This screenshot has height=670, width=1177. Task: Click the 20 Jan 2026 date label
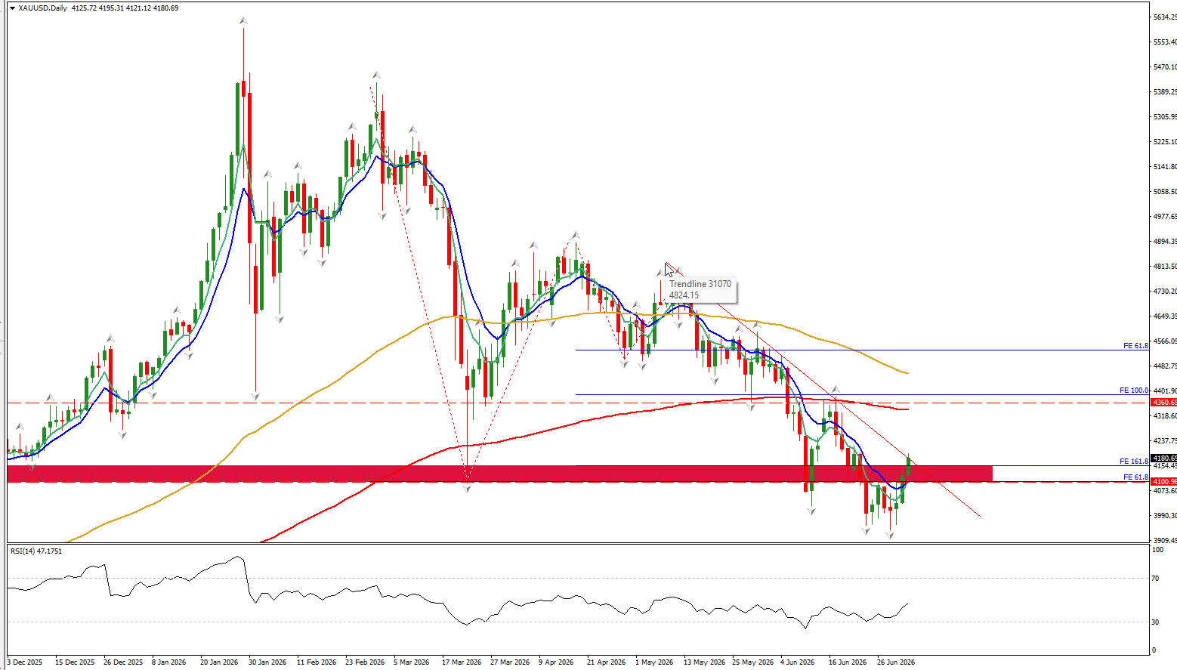tap(219, 662)
